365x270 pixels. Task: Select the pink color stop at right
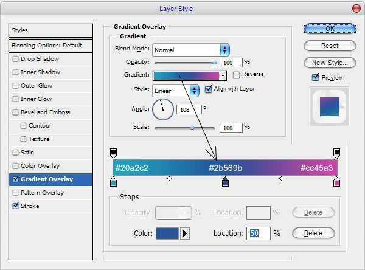point(336,181)
